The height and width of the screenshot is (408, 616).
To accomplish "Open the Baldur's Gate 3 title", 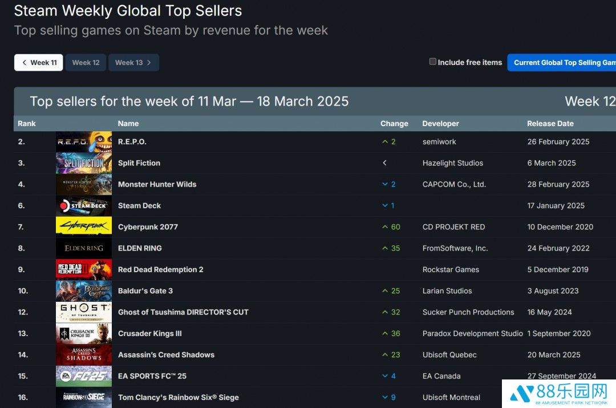I will [x=145, y=291].
